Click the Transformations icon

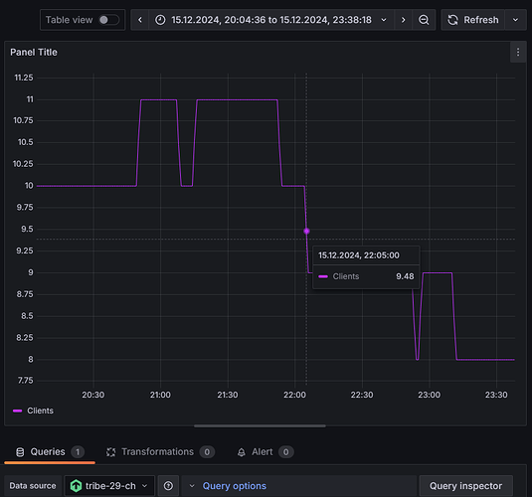point(111,452)
